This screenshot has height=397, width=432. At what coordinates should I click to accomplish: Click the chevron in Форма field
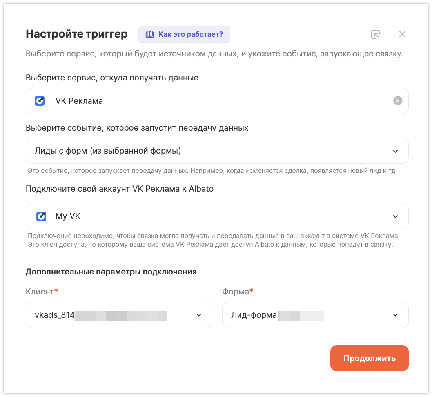pos(395,315)
